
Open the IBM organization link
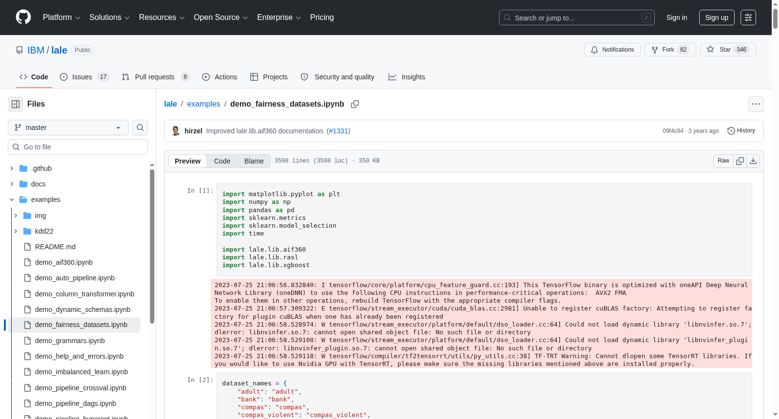(36, 50)
